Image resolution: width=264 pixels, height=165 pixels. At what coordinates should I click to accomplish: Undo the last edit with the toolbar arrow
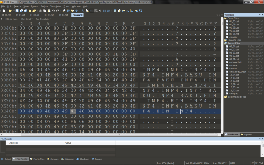[53, 11]
